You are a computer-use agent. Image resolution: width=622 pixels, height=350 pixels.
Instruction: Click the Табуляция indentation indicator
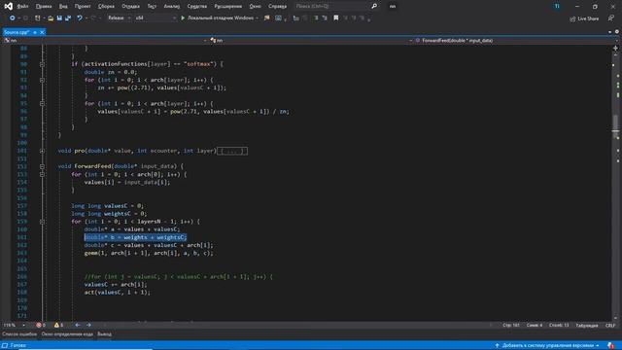(x=587, y=326)
